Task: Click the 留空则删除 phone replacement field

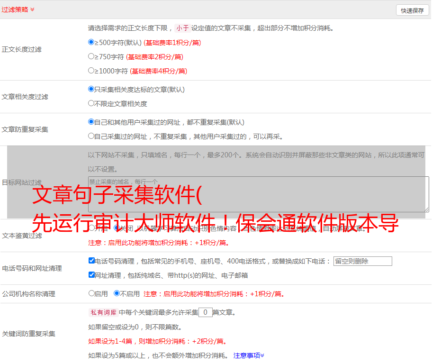Action: [x=362, y=261]
